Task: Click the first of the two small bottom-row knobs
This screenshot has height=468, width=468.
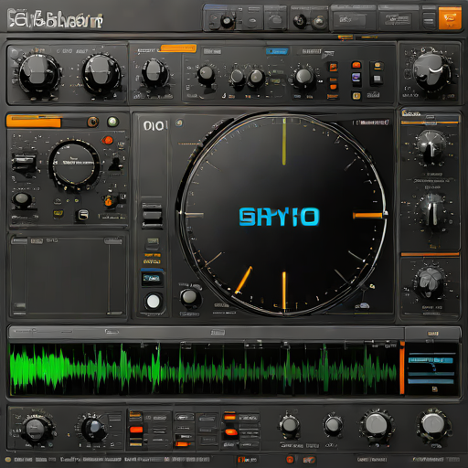Action: (x=289, y=425)
